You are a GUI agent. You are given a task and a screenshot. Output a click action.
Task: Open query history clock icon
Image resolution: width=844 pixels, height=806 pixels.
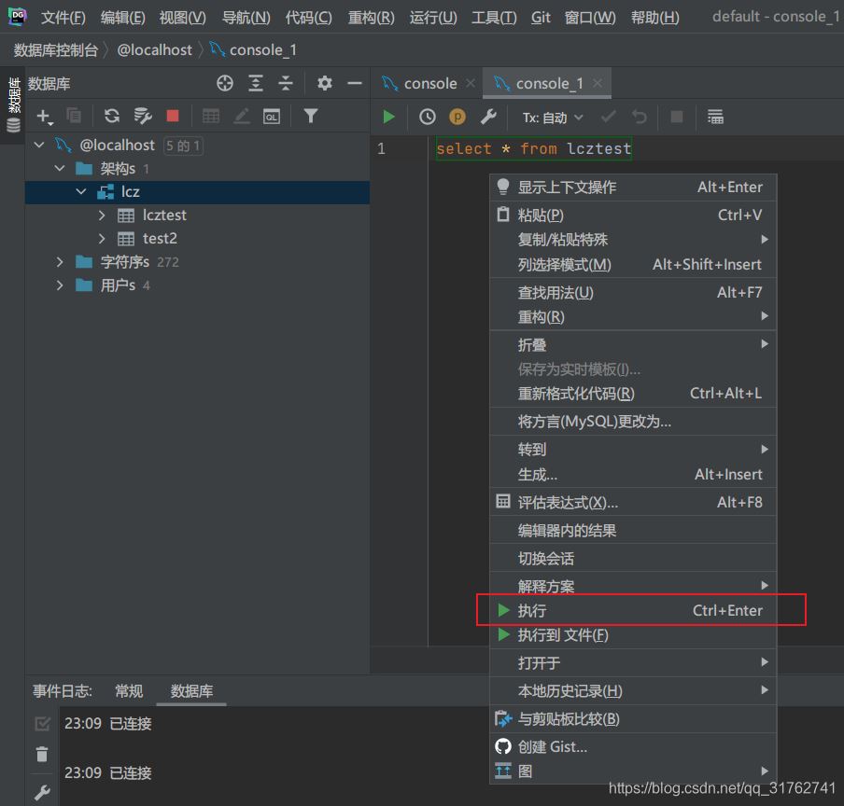point(427,117)
